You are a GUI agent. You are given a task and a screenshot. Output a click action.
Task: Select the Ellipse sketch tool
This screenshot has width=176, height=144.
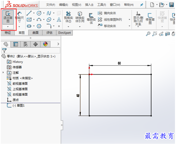49,20
